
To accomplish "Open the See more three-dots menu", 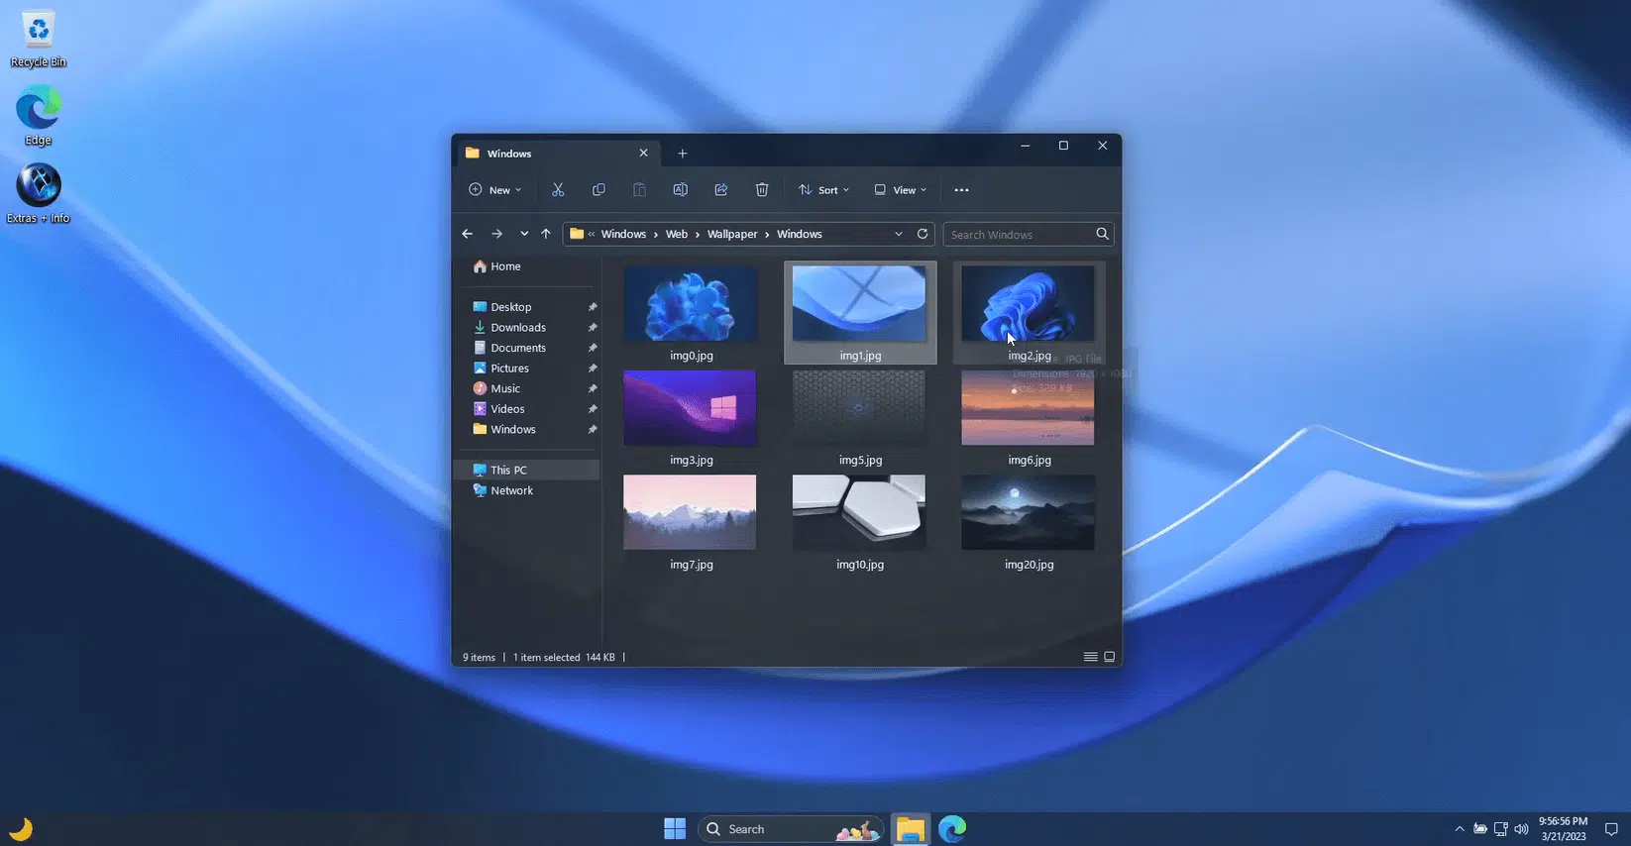I will [x=961, y=190].
